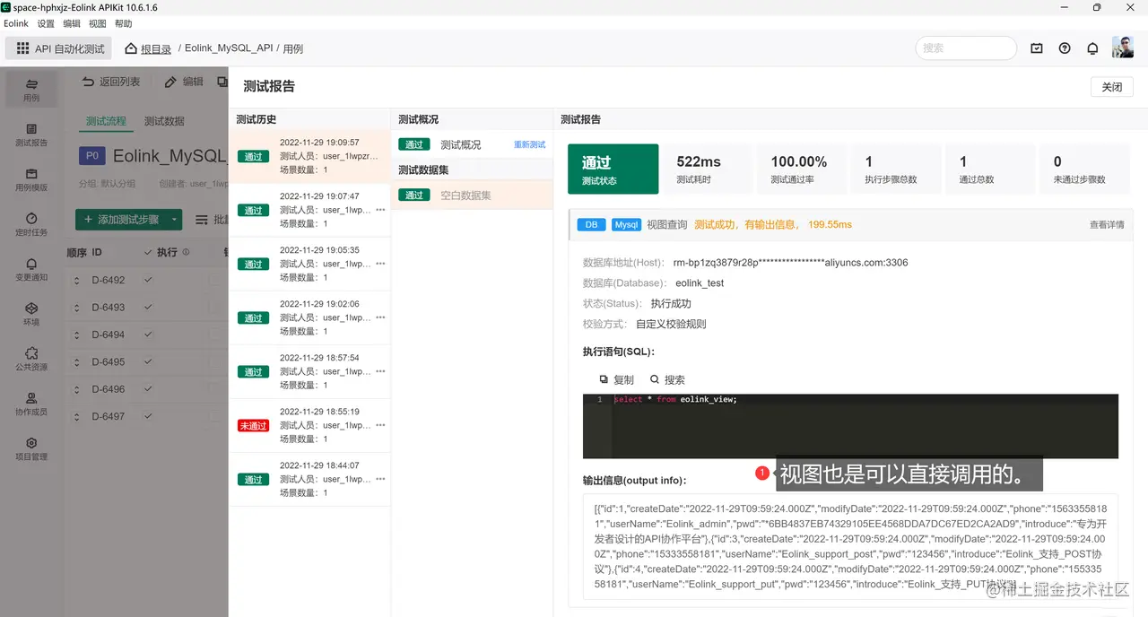Click the 添加测试步骤 button

coord(121,220)
